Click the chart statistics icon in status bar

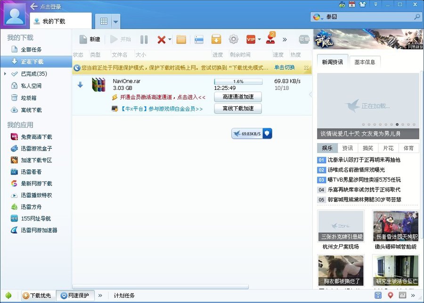402,295
